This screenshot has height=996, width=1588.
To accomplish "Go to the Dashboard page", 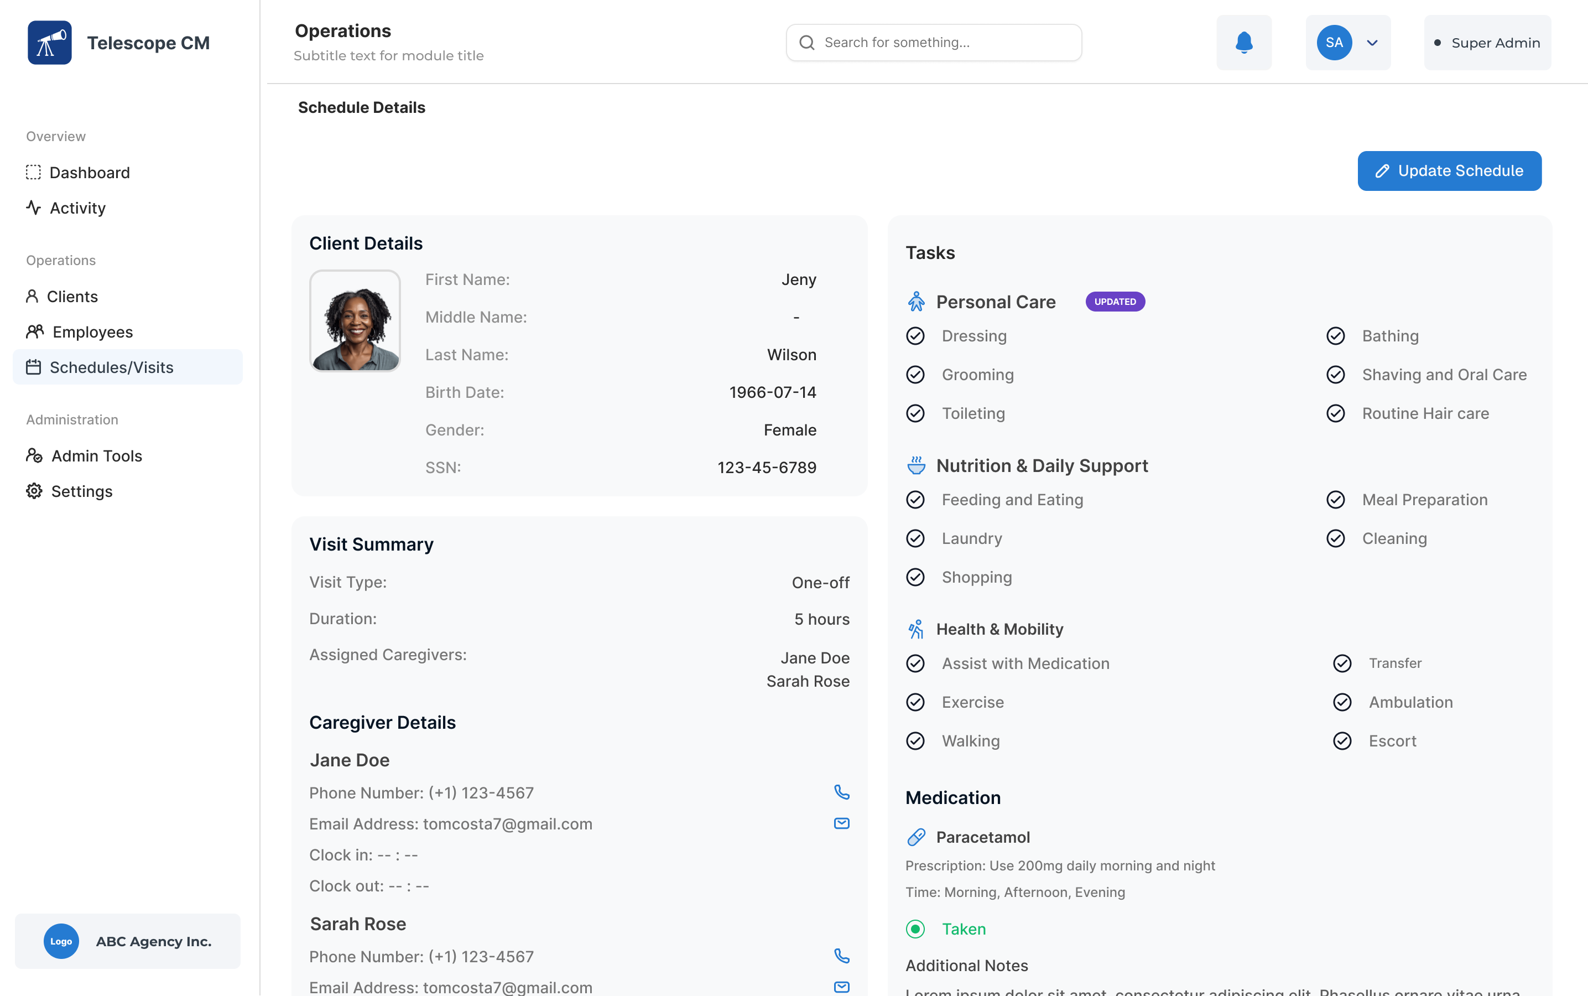I will (90, 173).
